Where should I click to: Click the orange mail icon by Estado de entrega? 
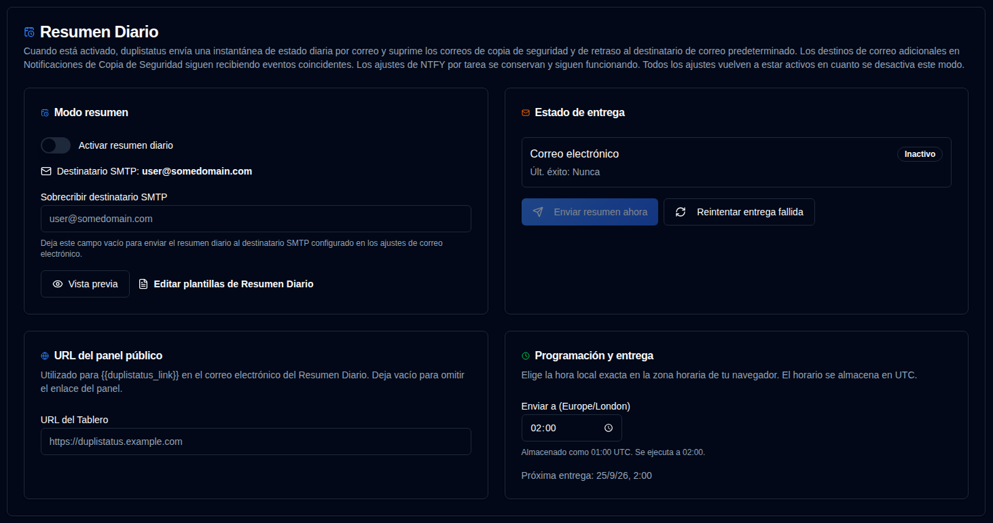click(526, 113)
